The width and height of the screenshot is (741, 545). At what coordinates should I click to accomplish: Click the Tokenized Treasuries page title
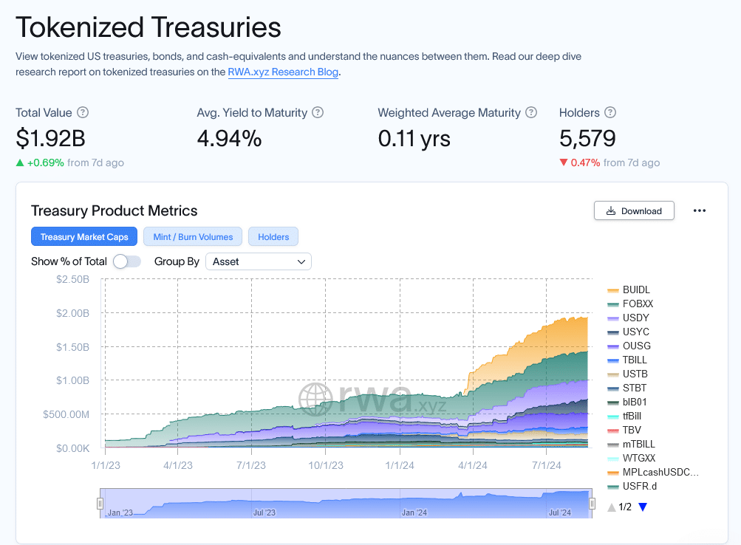(x=148, y=27)
